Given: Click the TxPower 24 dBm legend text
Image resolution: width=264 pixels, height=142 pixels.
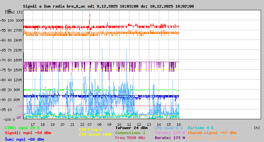Looking at the screenshot, I should coord(131,128).
